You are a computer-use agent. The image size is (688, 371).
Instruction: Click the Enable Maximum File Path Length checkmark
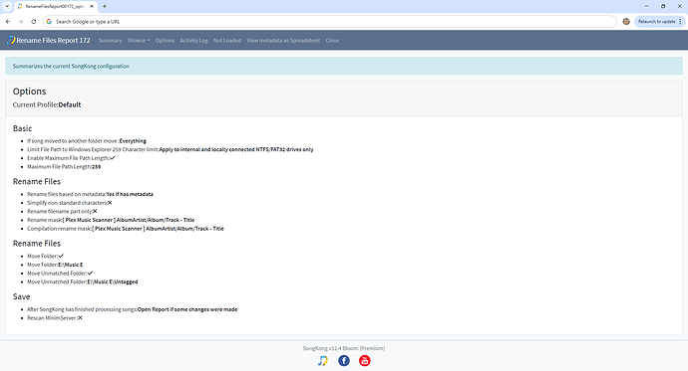pyautogui.click(x=113, y=158)
